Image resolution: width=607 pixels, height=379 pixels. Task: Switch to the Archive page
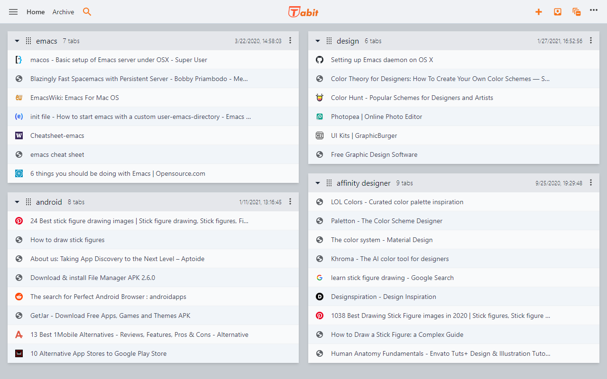click(x=63, y=12)
